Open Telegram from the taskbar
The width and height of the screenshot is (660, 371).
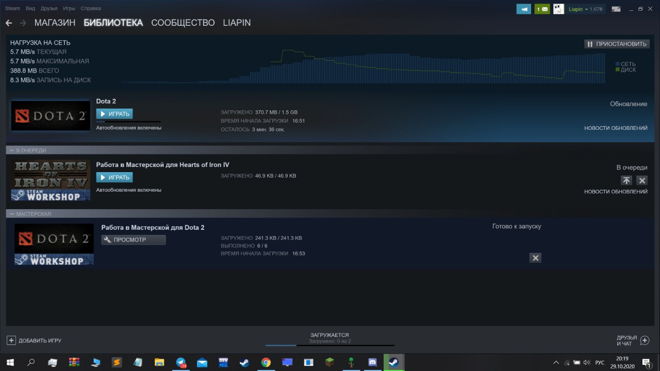(x=181, y=362)
